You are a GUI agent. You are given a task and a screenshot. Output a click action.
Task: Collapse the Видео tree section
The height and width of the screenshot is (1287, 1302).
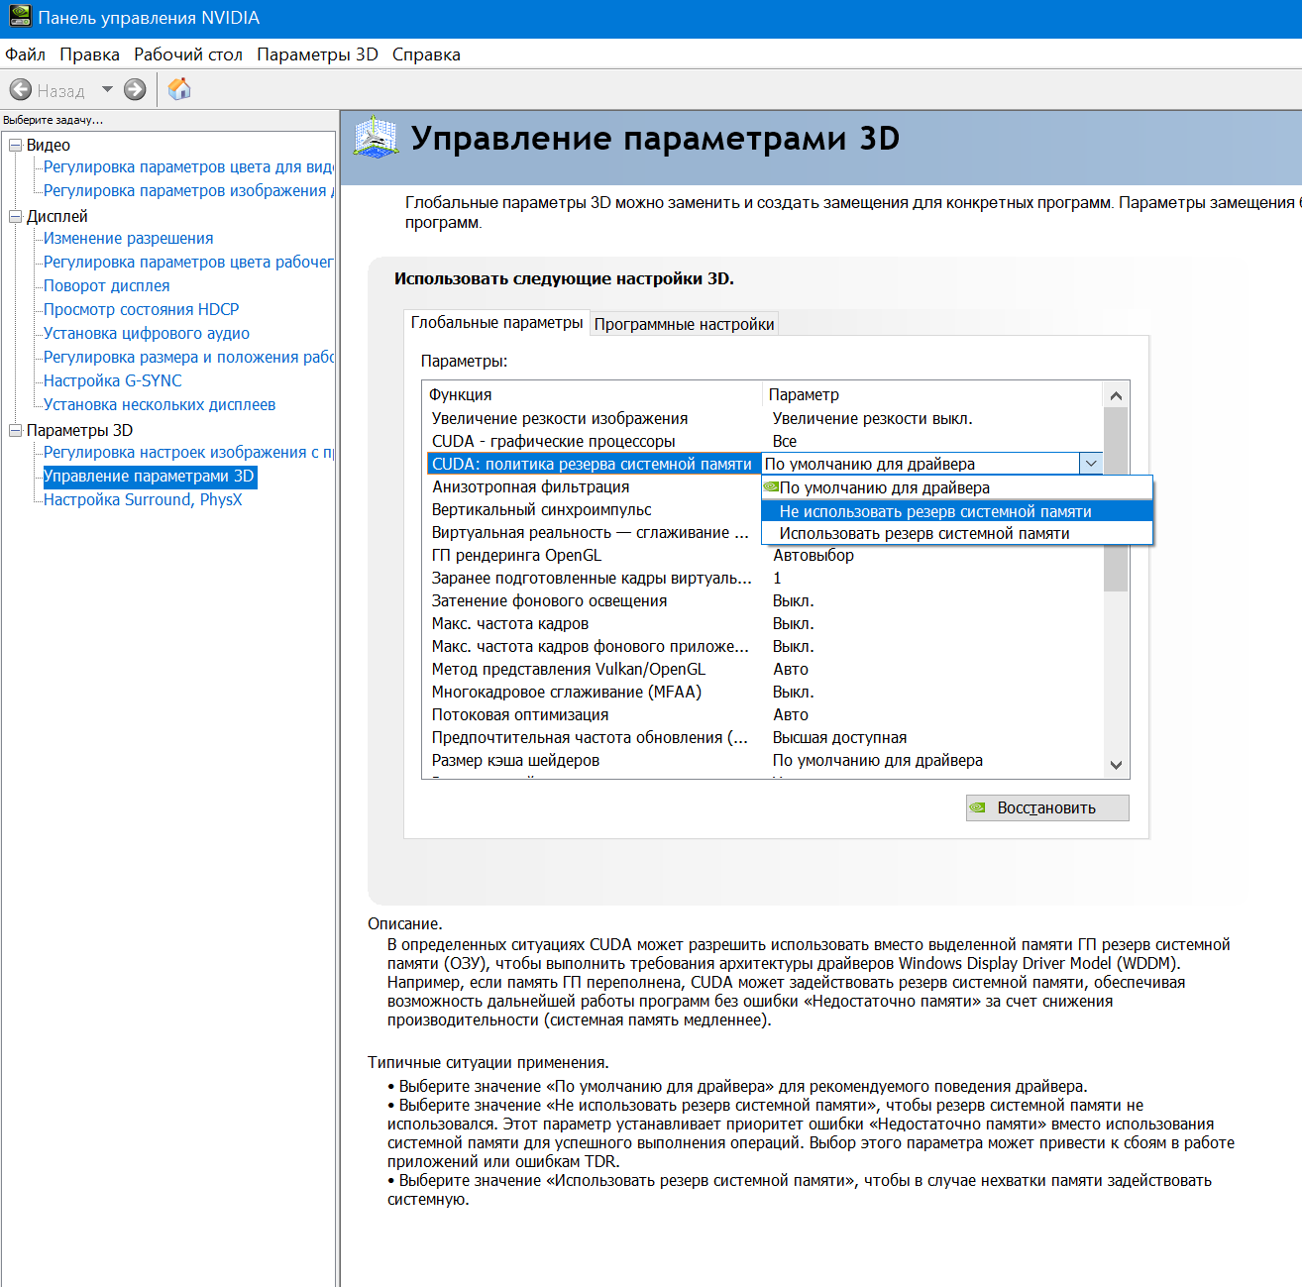click(15, 146)
